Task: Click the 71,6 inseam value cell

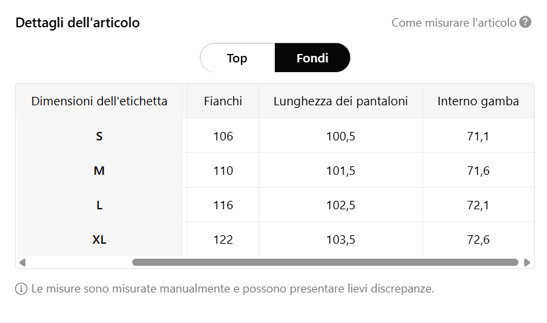Action: (x=478, y=171)
